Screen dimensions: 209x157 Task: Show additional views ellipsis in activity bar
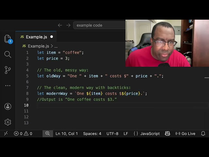[8, 86]
